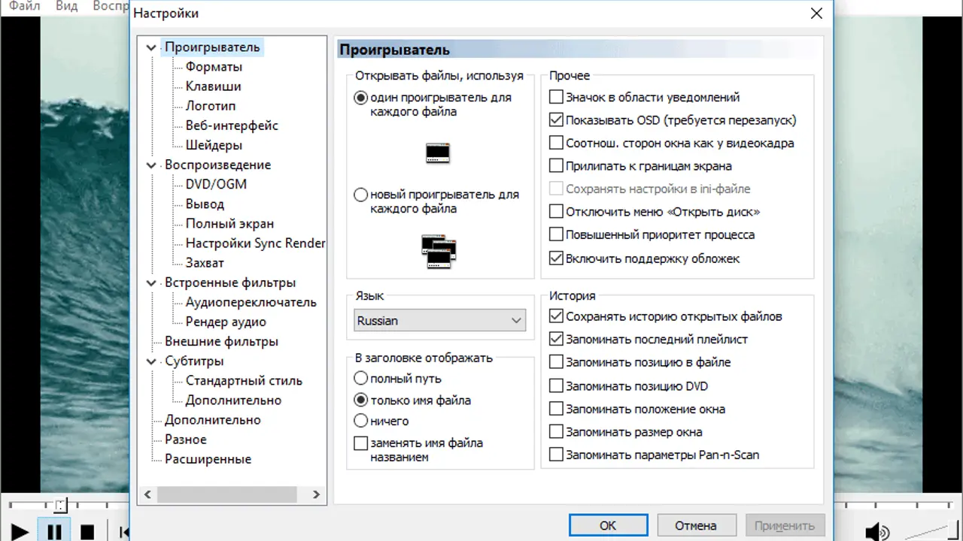Viewport: 963px width, 541px height.
Task: Enable 'Запоминать позицию в файле' checkbox
Action: pos(556,362)
